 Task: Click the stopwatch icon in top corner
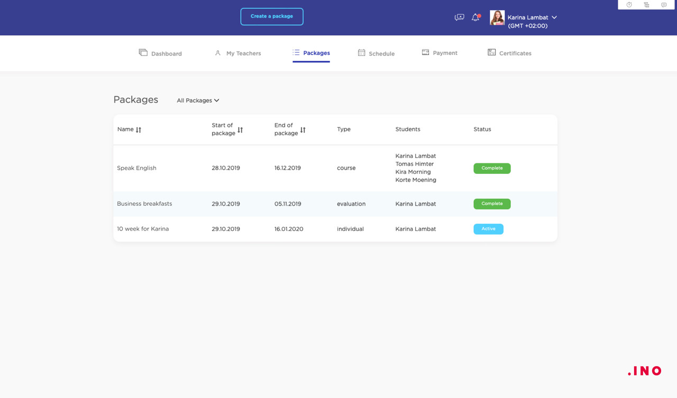tap(629, 5)
